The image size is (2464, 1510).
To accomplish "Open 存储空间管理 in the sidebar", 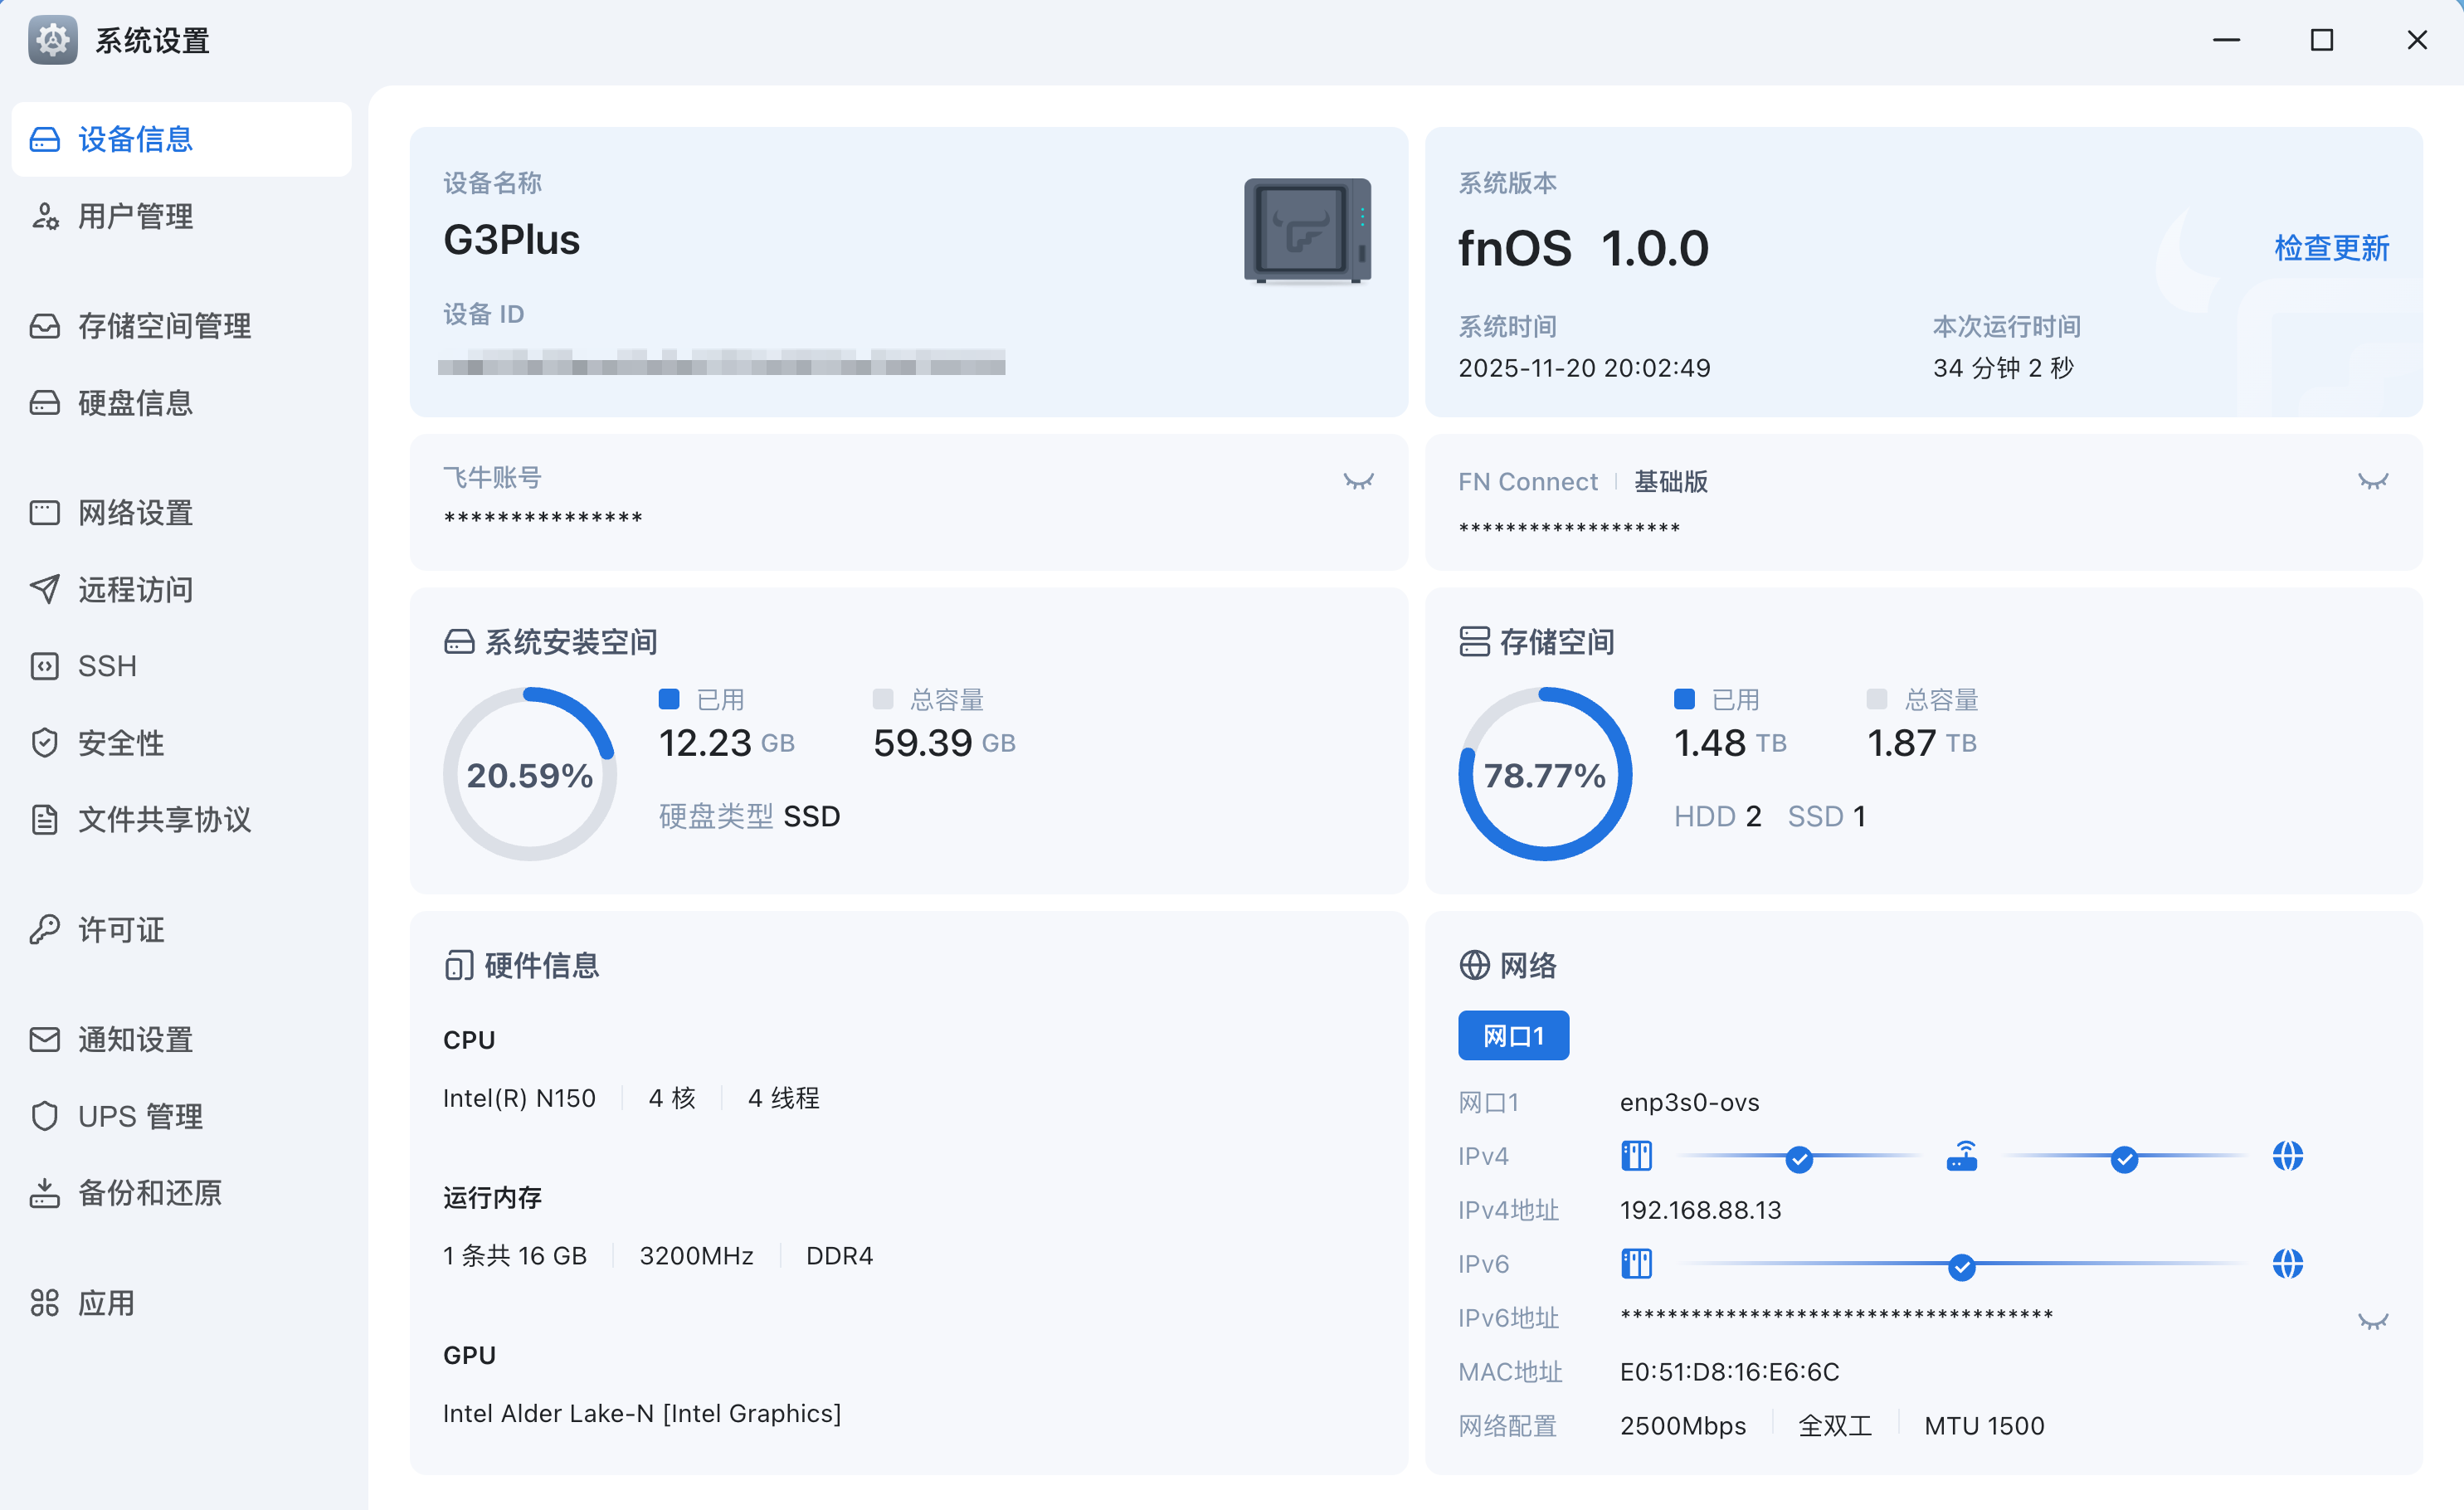I will pyautogui.click(x=164, y=326).
